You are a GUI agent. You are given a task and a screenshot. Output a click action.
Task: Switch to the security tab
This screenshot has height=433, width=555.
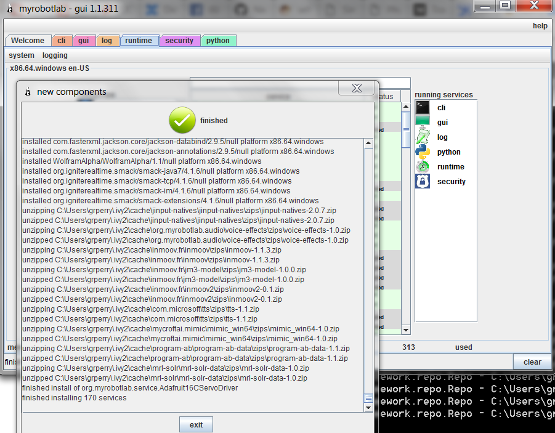pos(180,40)
